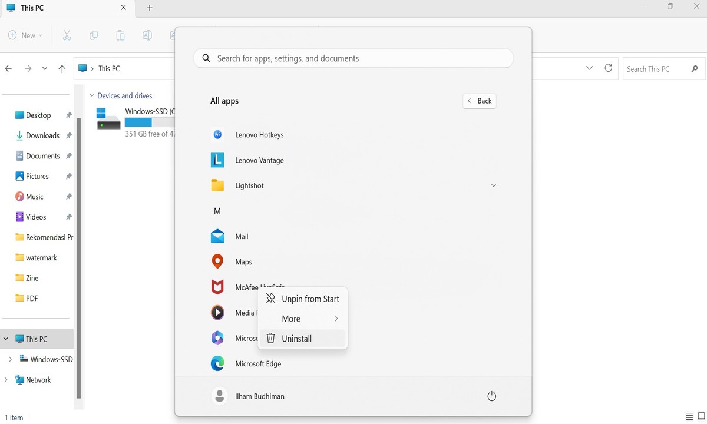Open the Start menu power button
This screenshot has height=424, width=707.
click(492, 396)
